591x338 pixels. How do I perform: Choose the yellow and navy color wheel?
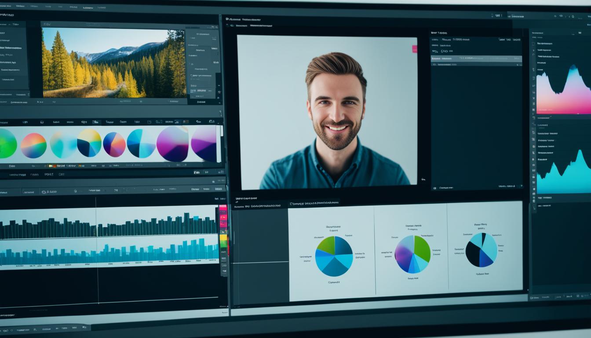[89, 143]
